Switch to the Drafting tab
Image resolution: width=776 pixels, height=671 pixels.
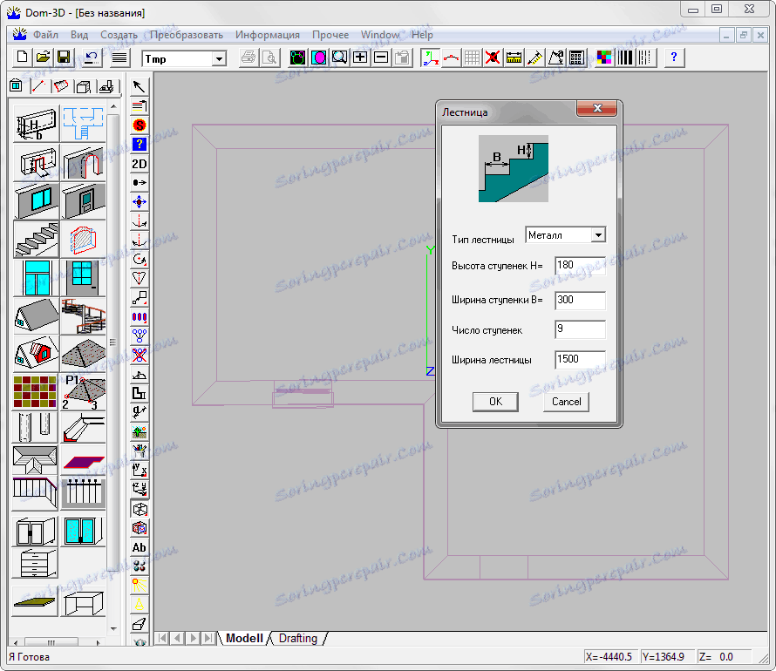298,638
